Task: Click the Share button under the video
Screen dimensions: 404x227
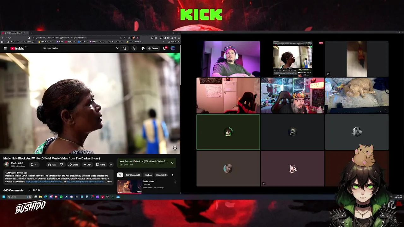Action: [x=73, y=164]
